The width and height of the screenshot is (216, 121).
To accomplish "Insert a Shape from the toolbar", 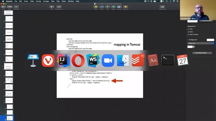I will [x=113, y=7].
